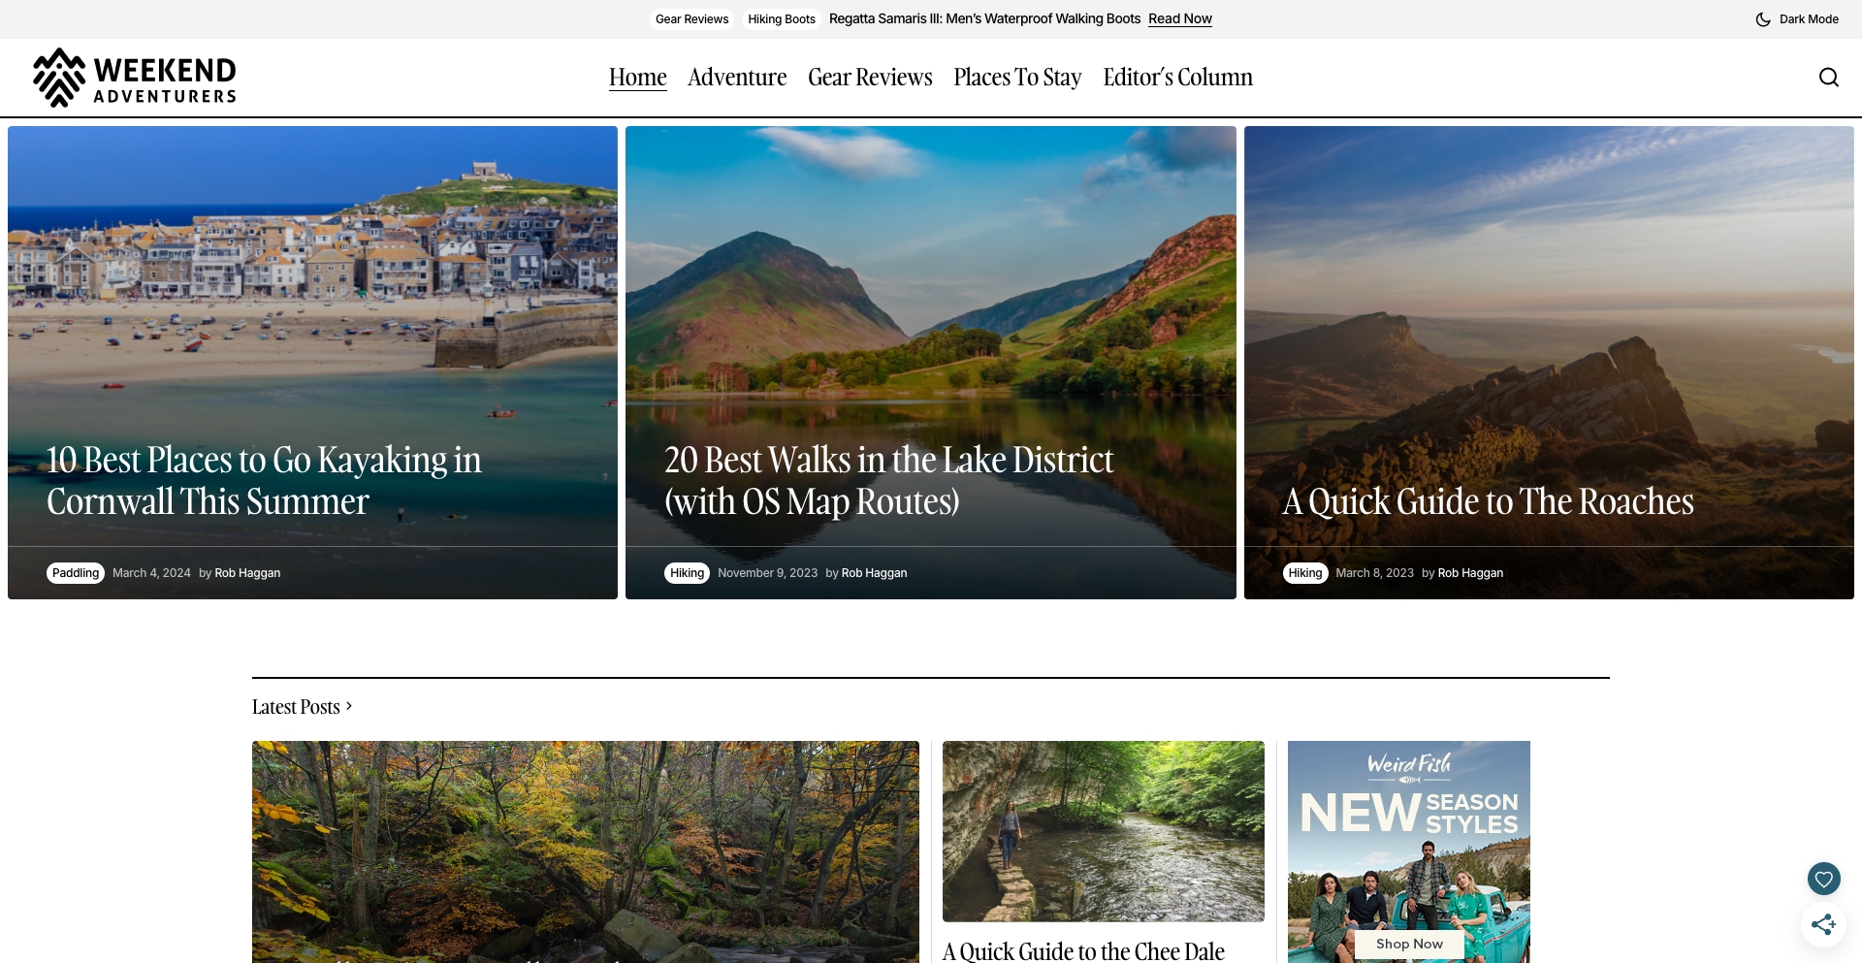Select Gear Reviews in the main navigation
Image resolution: width=1862 pixels, height=963 pixels.
869,78
